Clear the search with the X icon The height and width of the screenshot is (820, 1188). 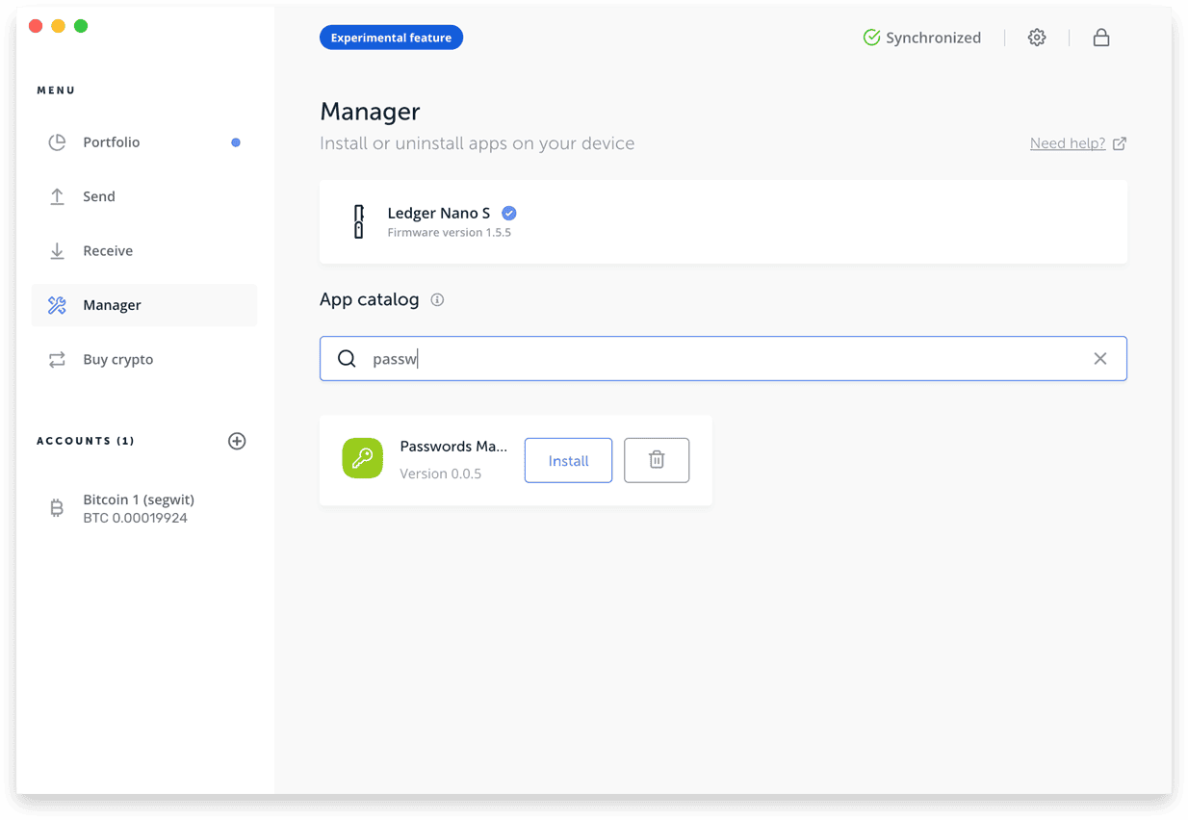(1100, 359)
